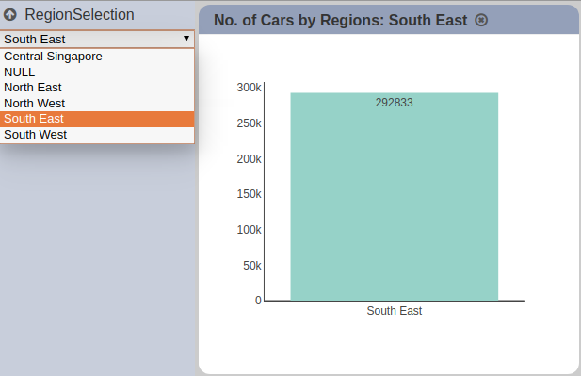The width and height of the screenshot is (581, 376).
Task: Click the South East x-axis label
Action: pos(395,311)
